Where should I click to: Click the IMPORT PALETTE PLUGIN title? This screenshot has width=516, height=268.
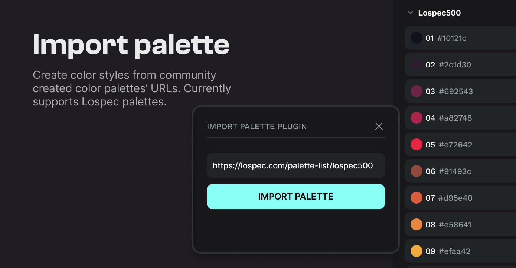pyautogui.click(x=257, y=126)
